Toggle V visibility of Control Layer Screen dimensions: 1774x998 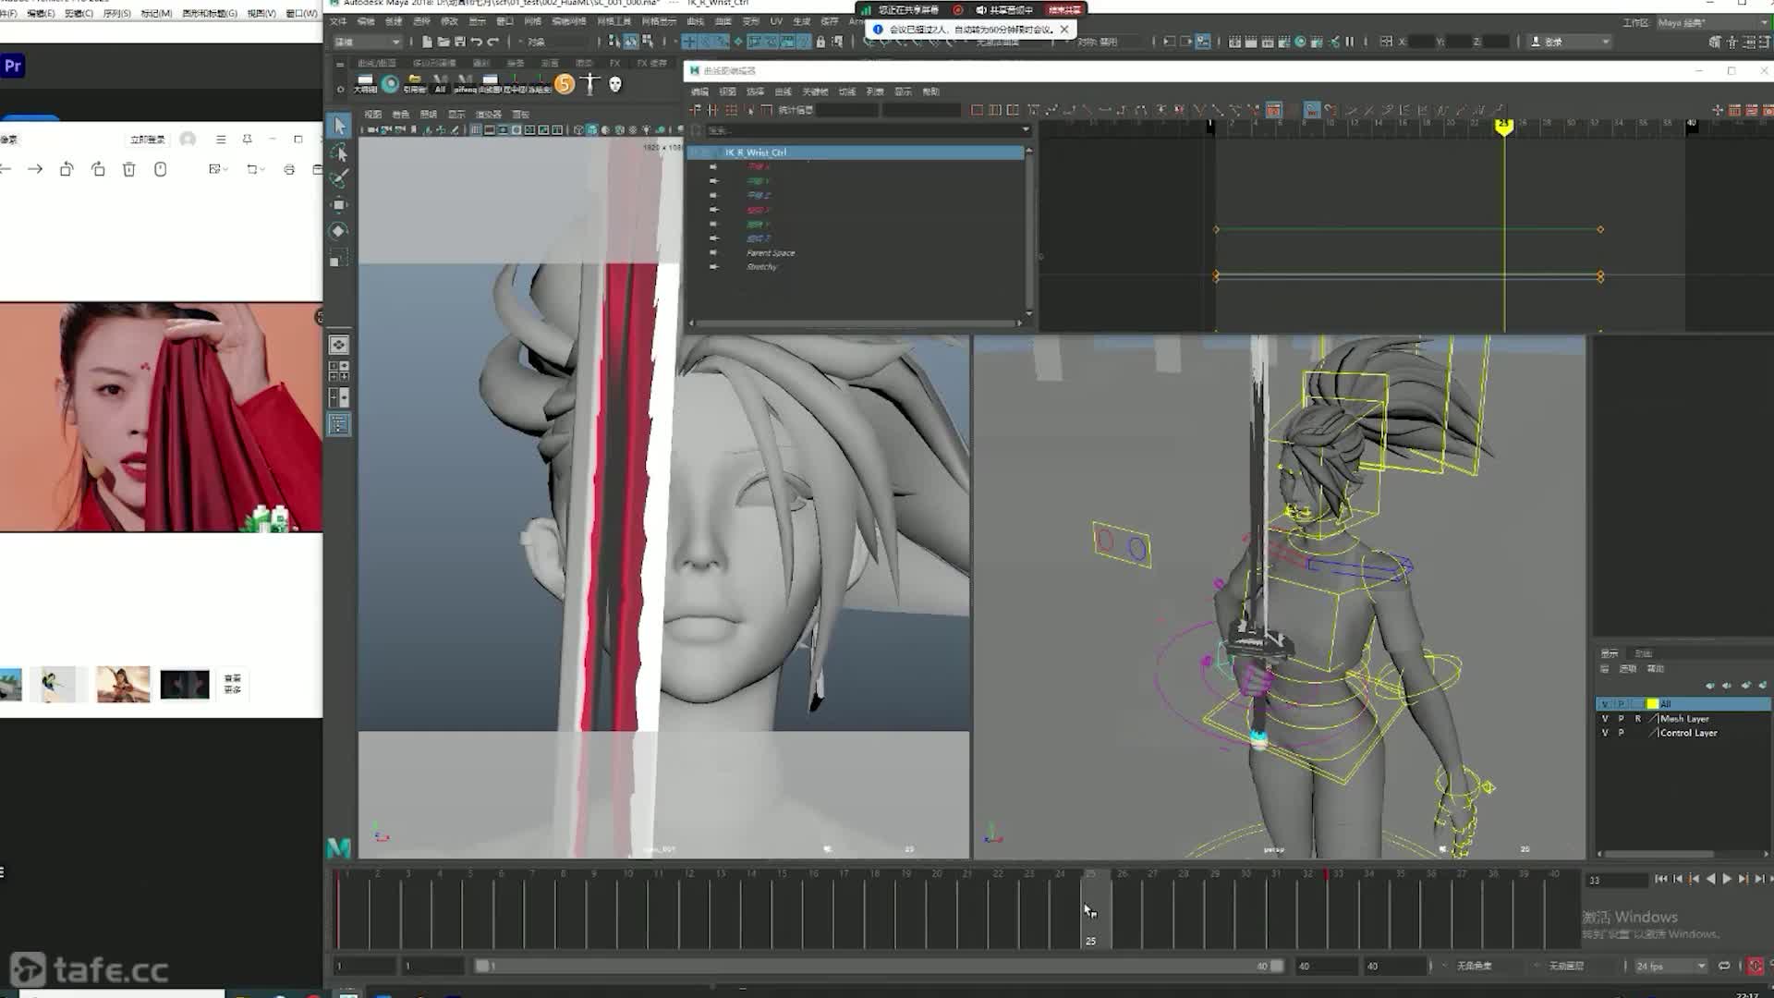pyautogui.click(x=1604, y=733)
